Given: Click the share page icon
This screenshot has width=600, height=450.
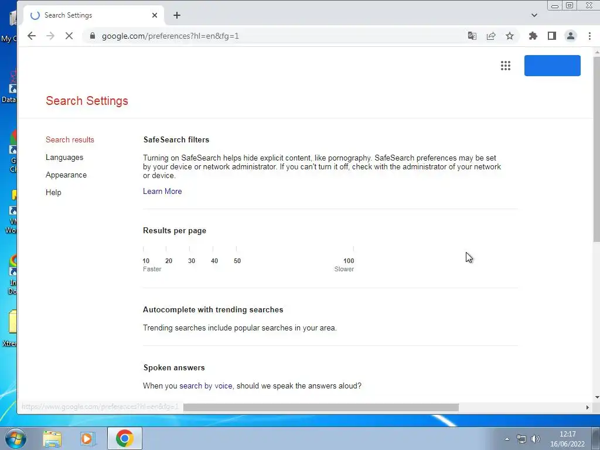Looking at the screenshot, I should (x=491, y=36).
